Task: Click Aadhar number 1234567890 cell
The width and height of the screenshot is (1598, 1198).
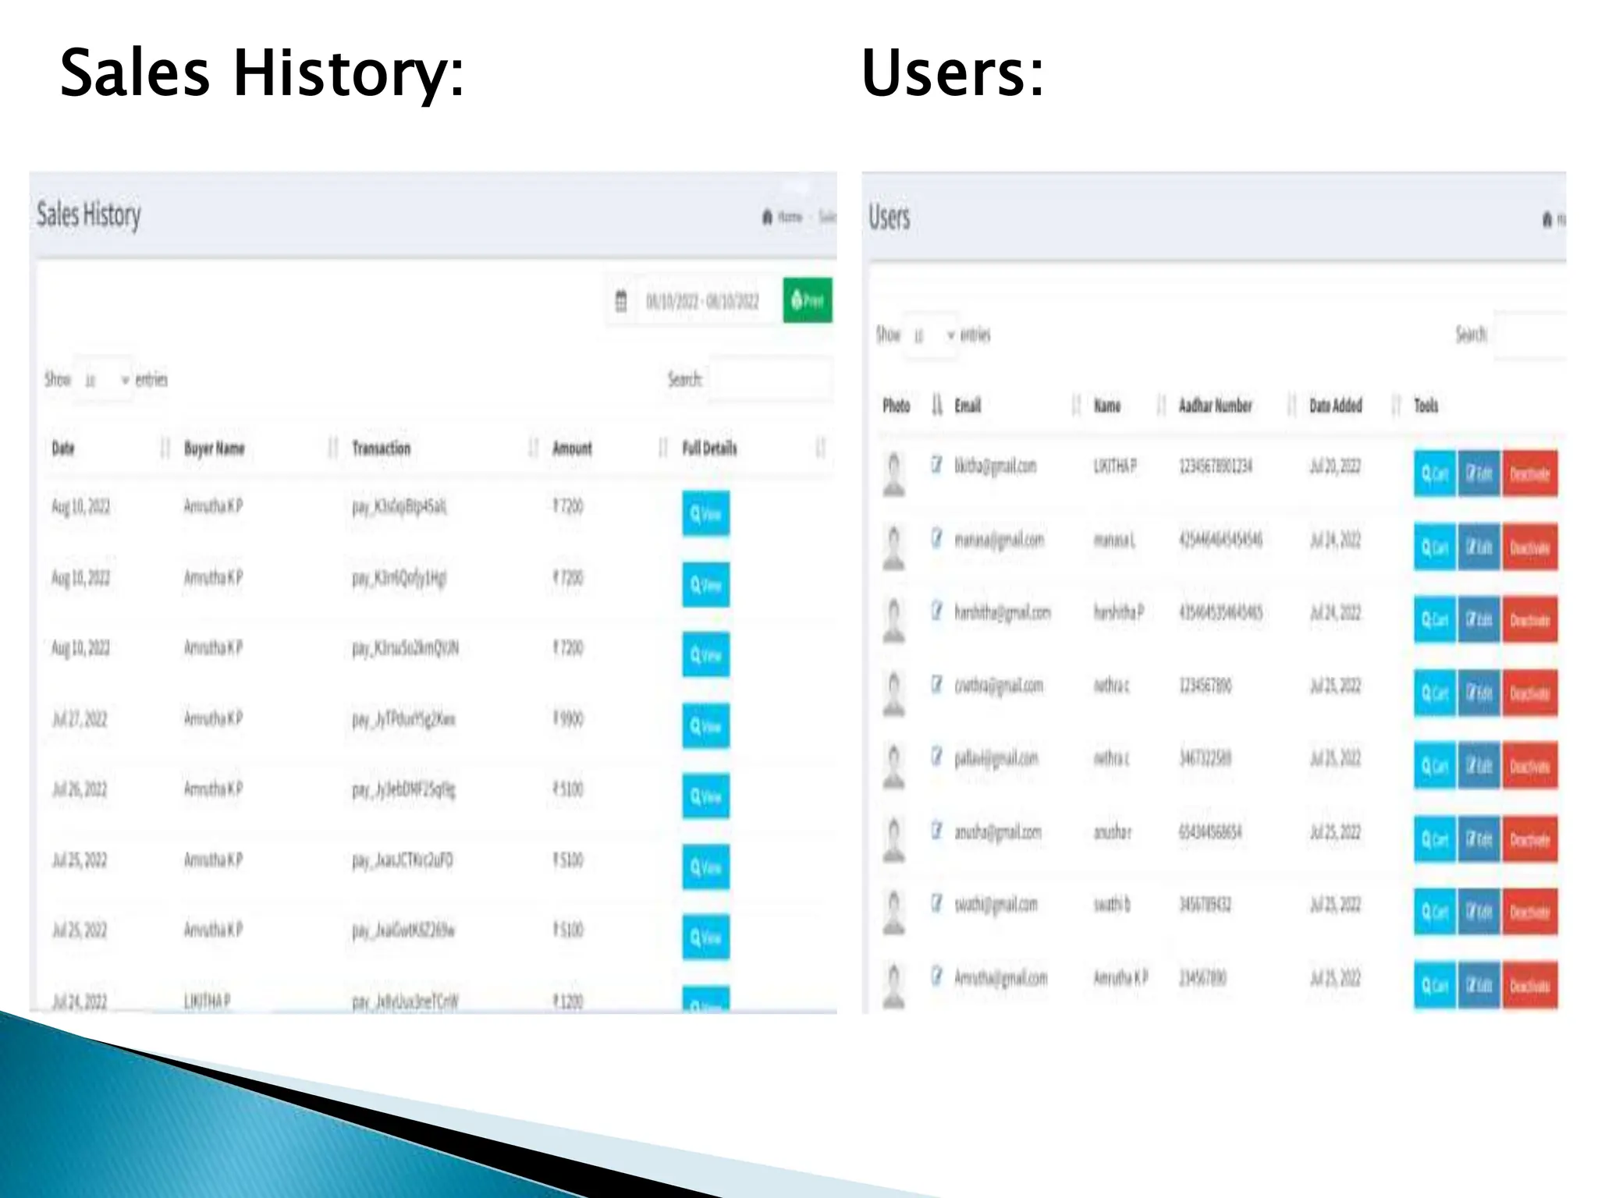Action: pos(1205,686)
